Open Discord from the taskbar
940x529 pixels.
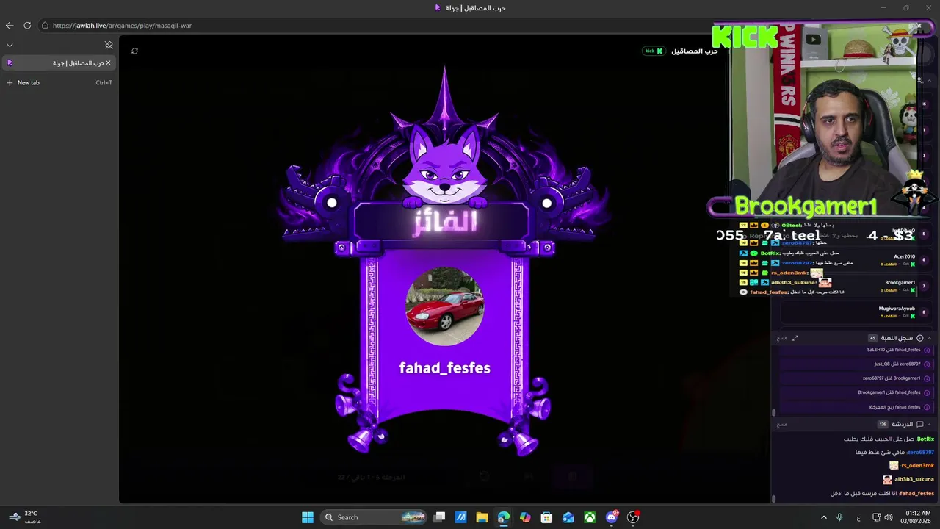pyautogui.click(x=612, y=517)
